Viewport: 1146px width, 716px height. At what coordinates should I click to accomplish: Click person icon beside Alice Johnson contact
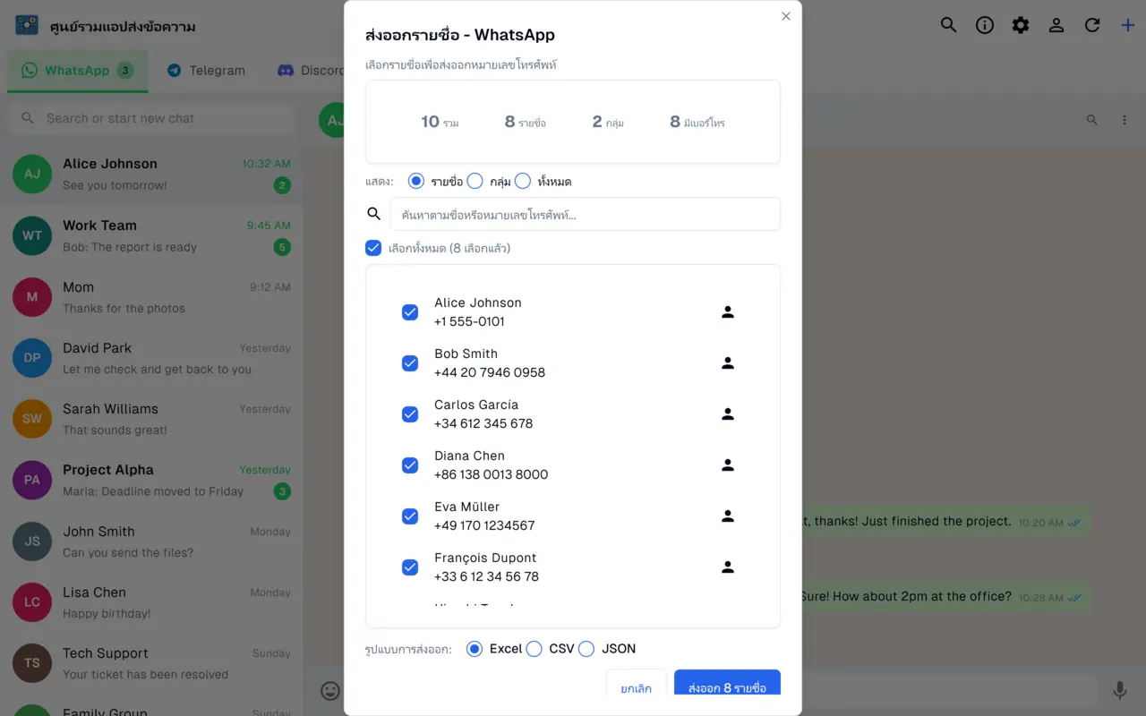(728, 311)
